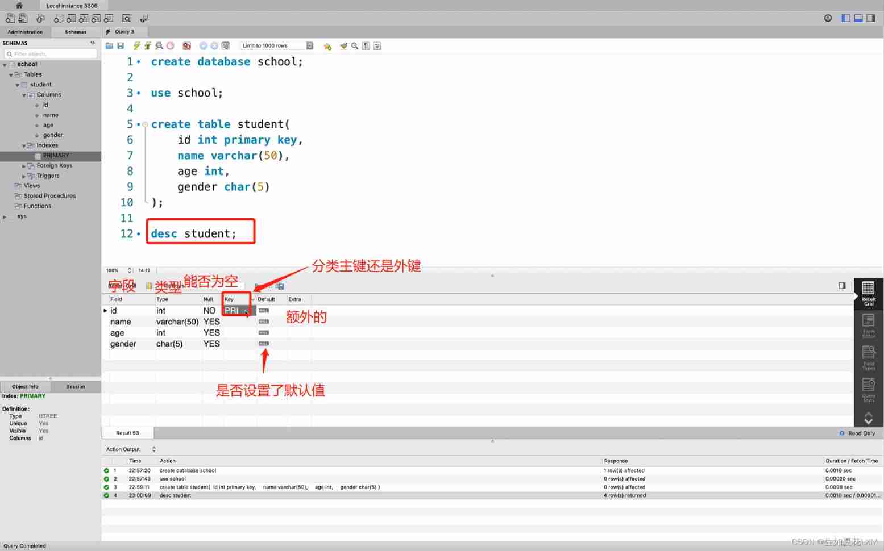Execute statement under cursor lightning icon
Viewport: 884px width, 551px height.
pos(148,45)
